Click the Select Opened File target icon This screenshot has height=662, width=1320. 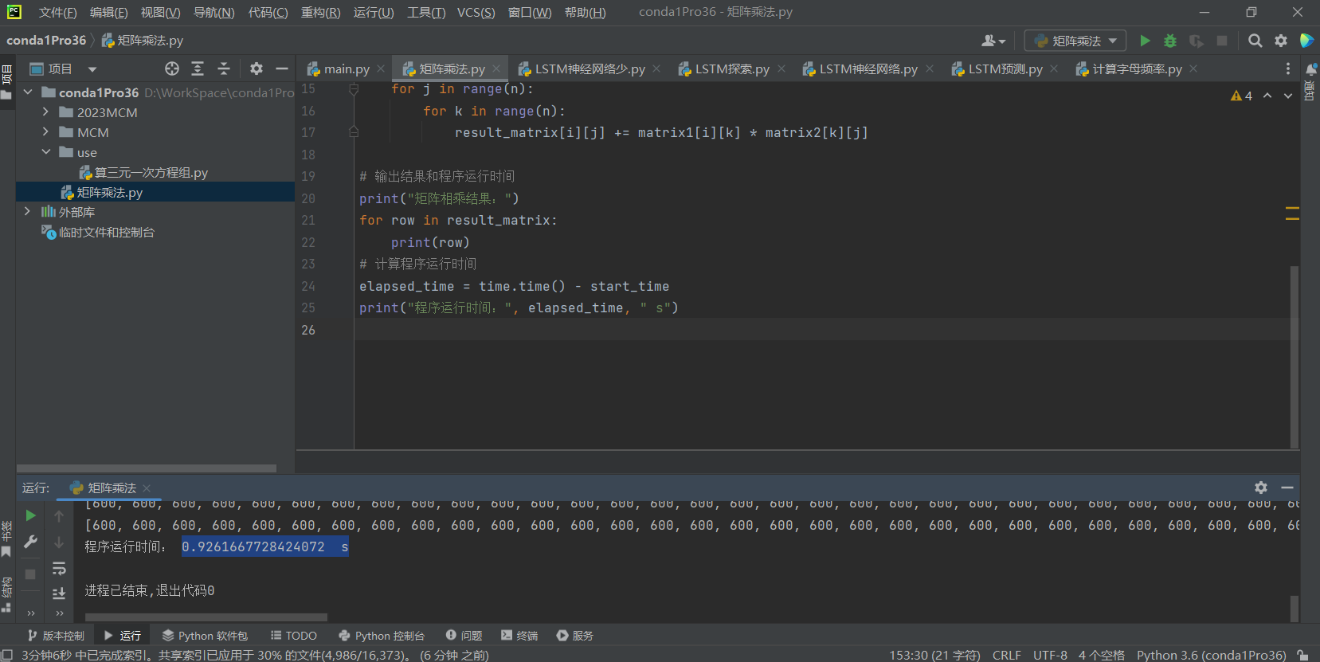tap(172, 69)
